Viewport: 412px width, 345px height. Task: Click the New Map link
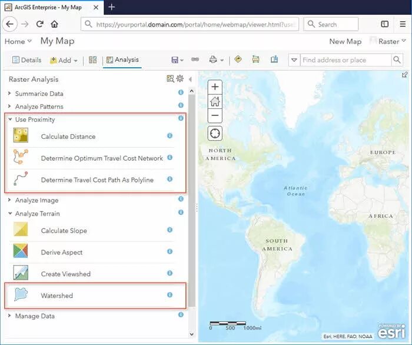click(x=345, y=42)
